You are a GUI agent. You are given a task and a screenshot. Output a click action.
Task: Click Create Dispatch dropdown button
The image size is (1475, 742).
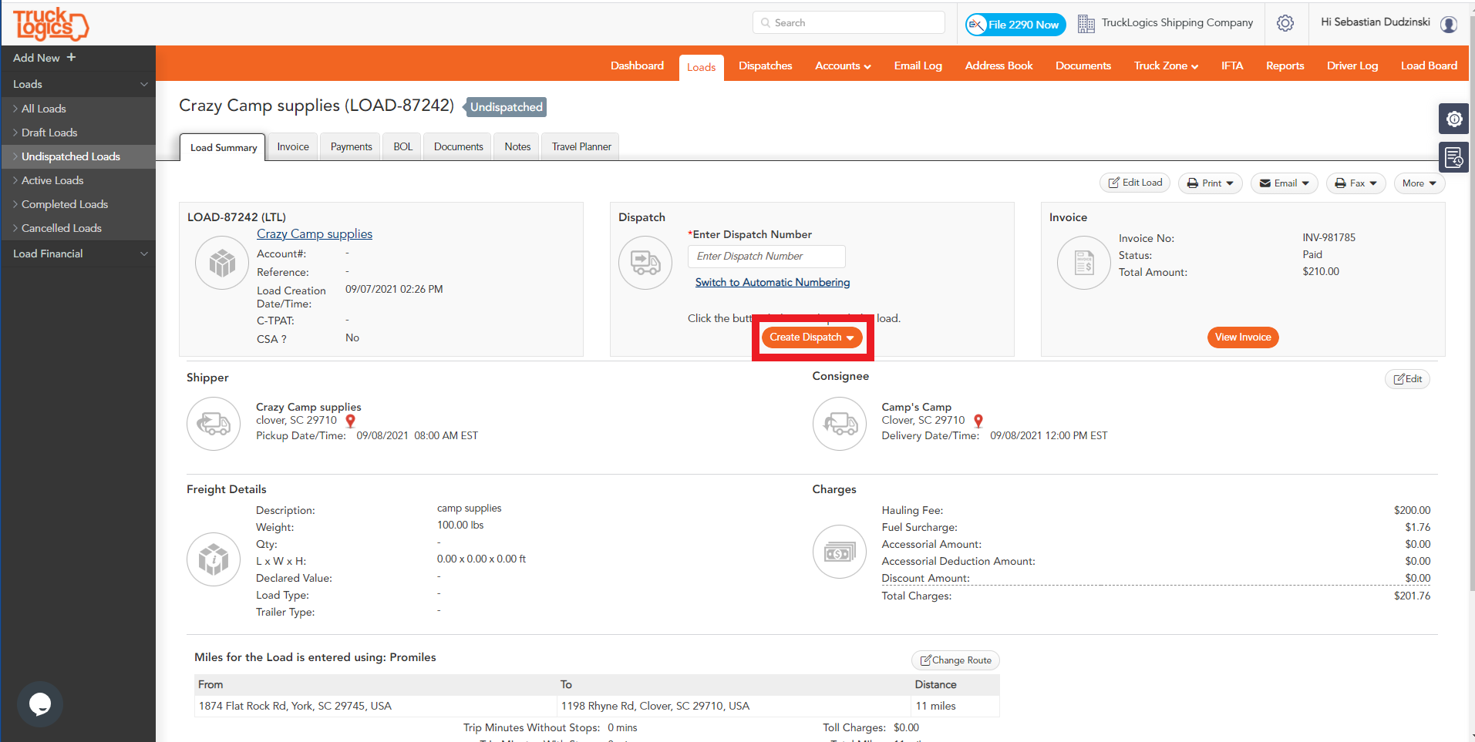tap(812, 337)
